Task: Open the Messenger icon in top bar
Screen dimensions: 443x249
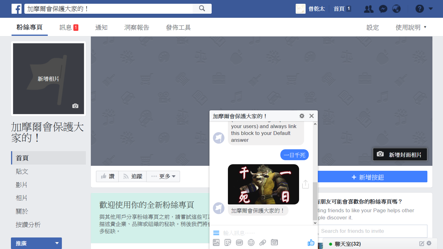Action: [x=383, y=9]
